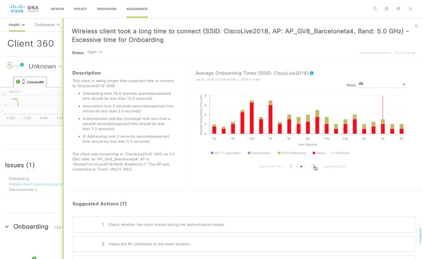Click the Client 360 title
Viewport: 423px width, 259px height.
pos(30,43)
